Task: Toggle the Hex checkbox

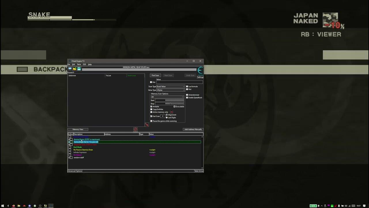Action: pyautogui.click(x=151, y=82)
